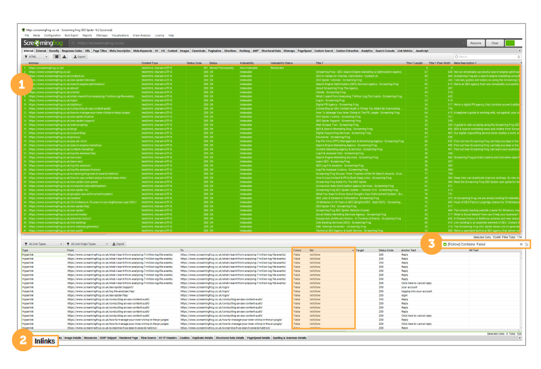Select the Custom Search tab
This screenshot has width=541, height=369.
[x=324, y=51]
